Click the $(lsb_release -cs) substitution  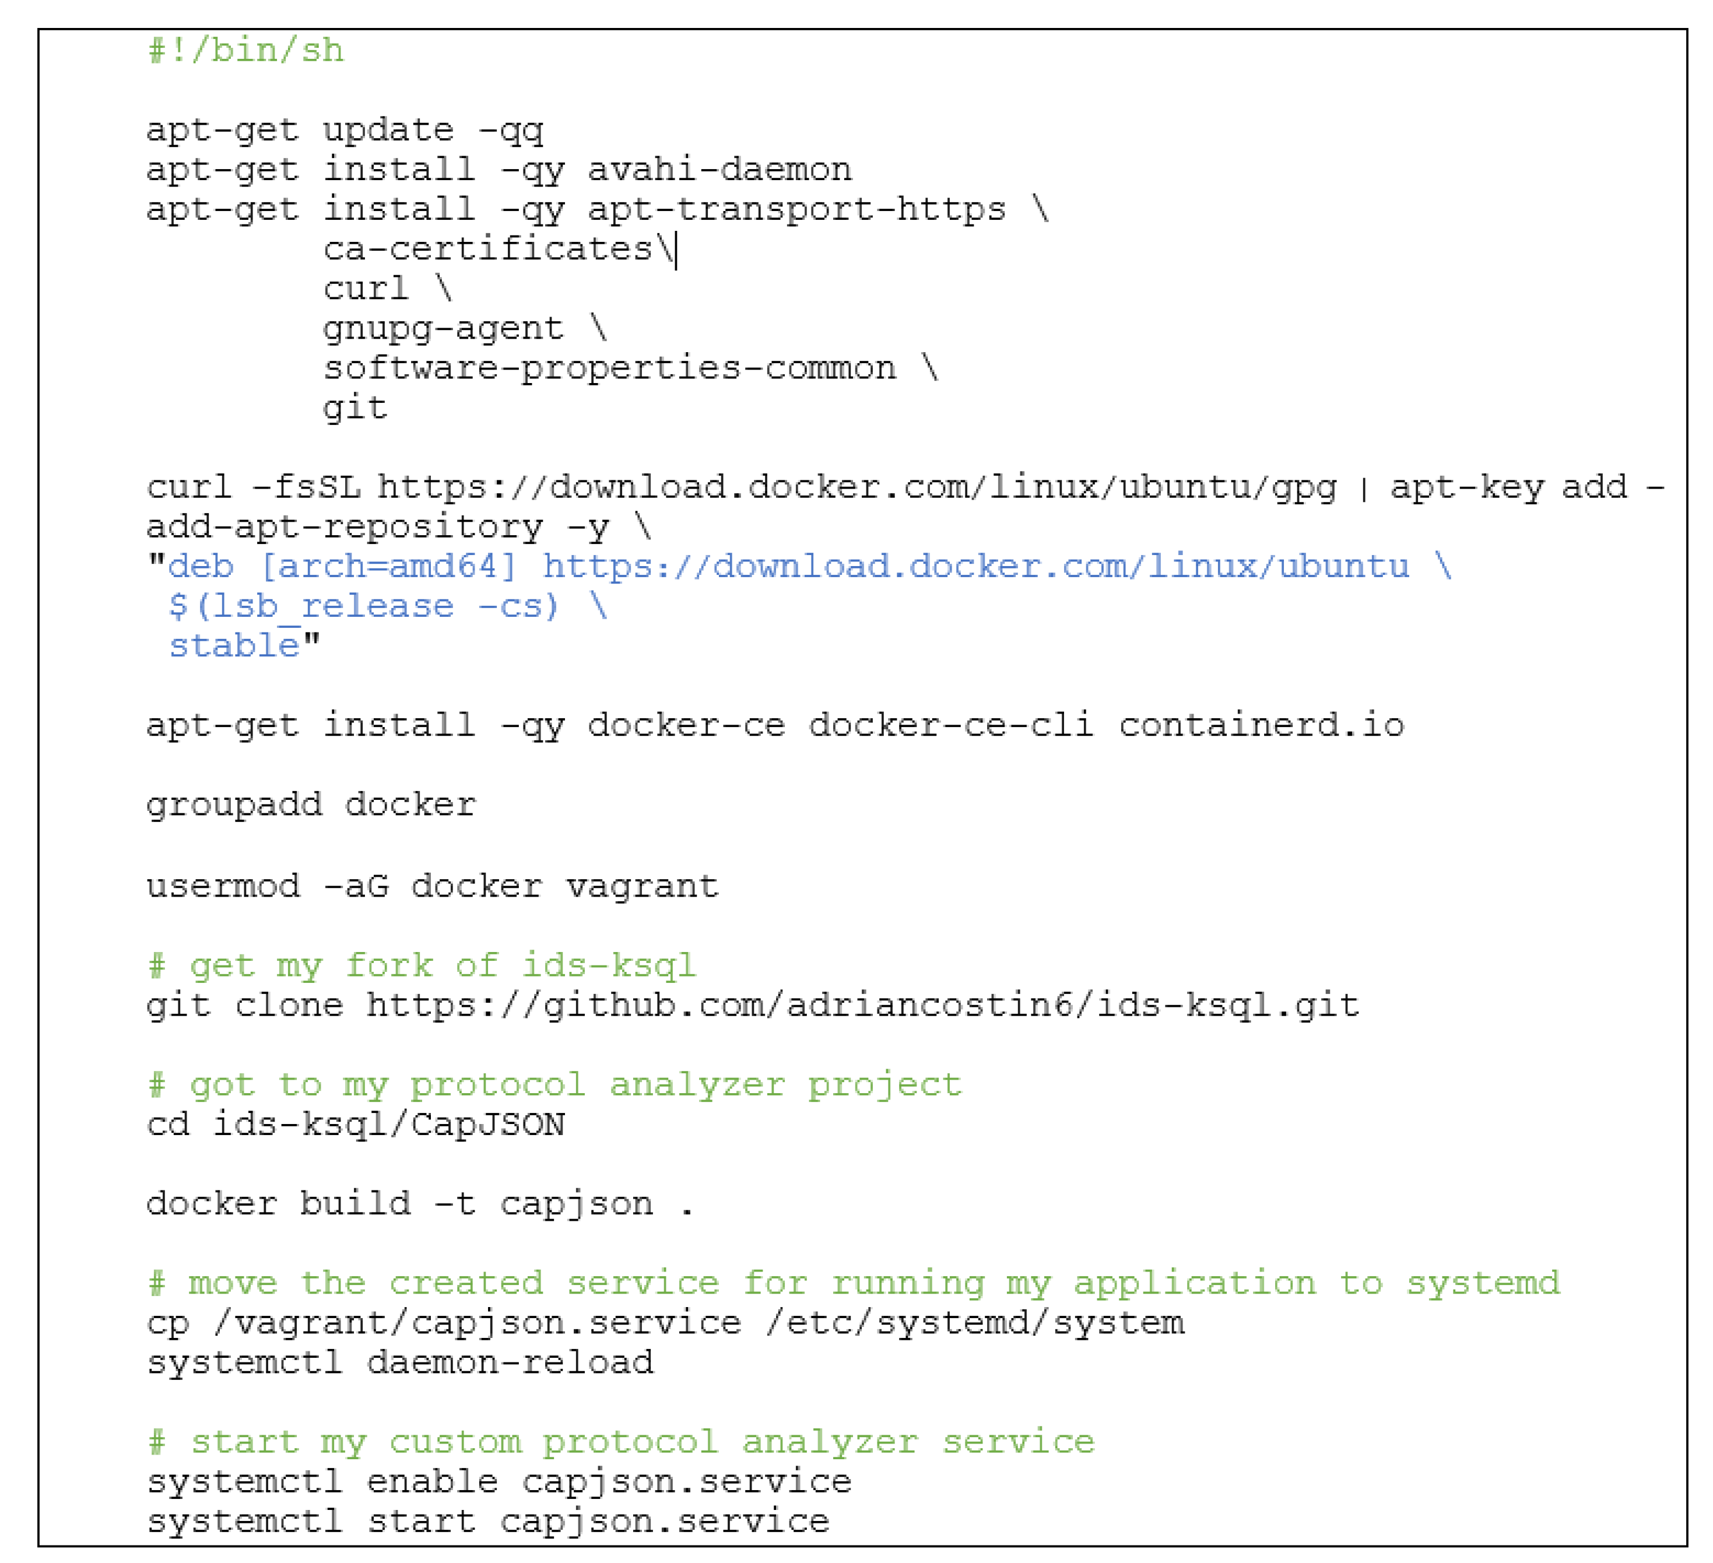[x=364, y=606]
